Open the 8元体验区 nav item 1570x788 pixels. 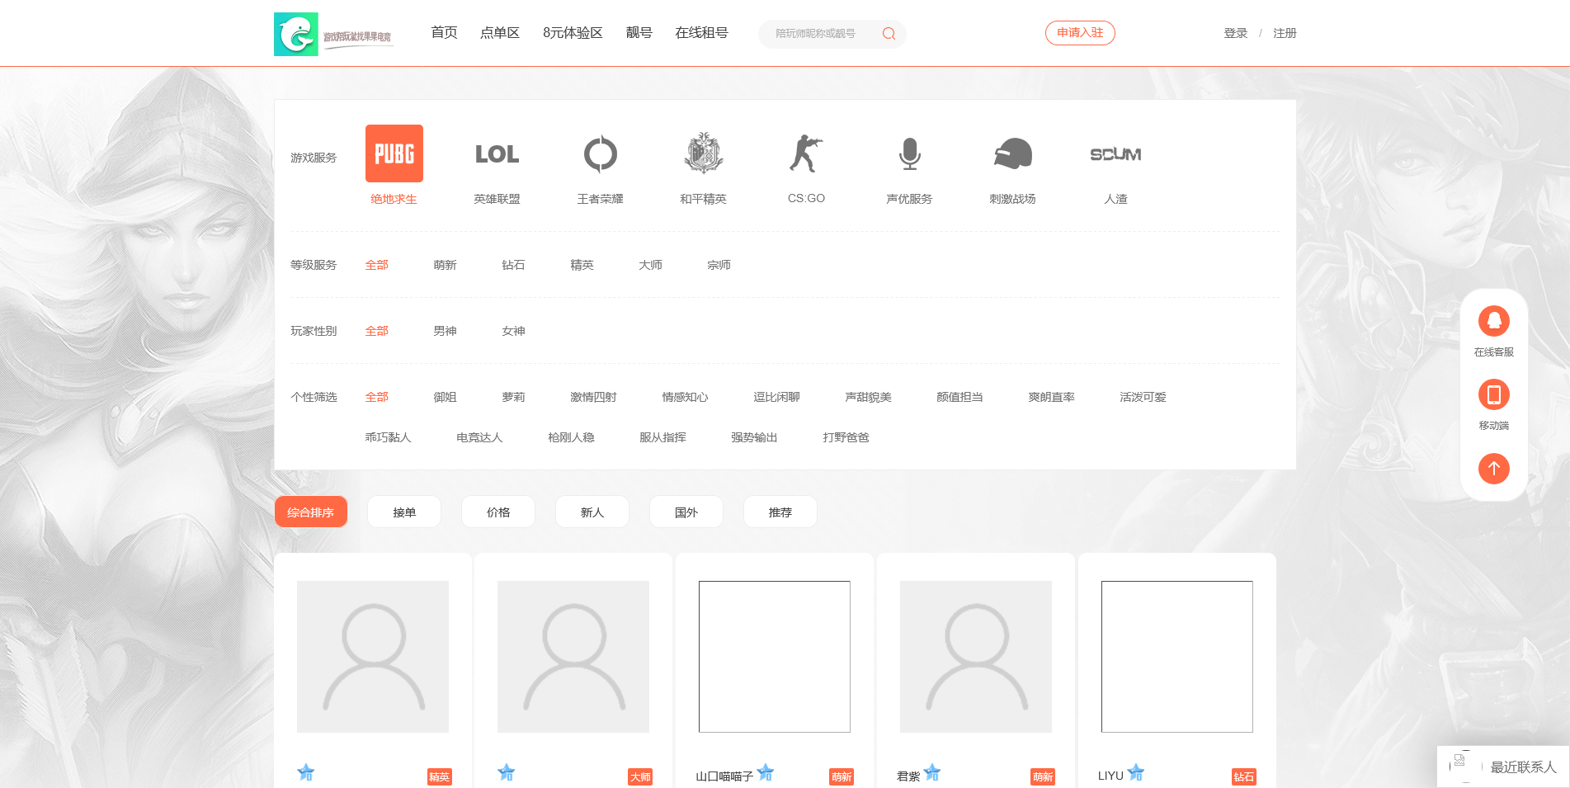pyautogui.click(x=573, y=33)
